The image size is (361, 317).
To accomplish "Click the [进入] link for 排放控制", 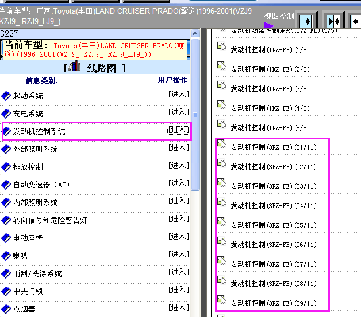I will [x=179, y=165].
